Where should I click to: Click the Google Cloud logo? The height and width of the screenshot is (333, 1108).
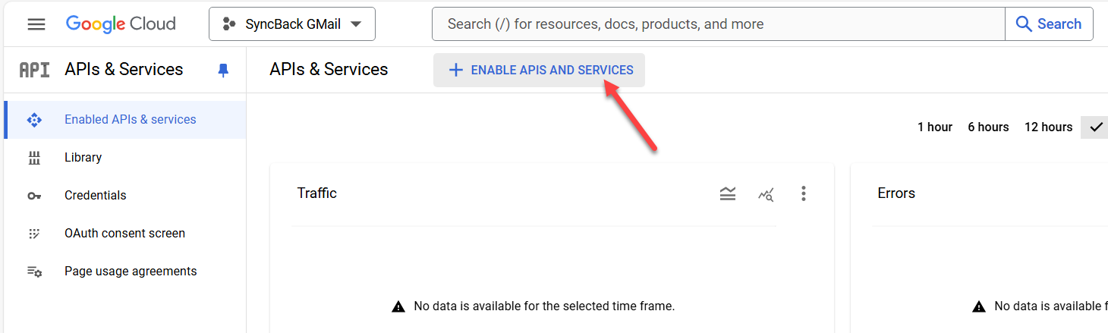coord(121,24)
